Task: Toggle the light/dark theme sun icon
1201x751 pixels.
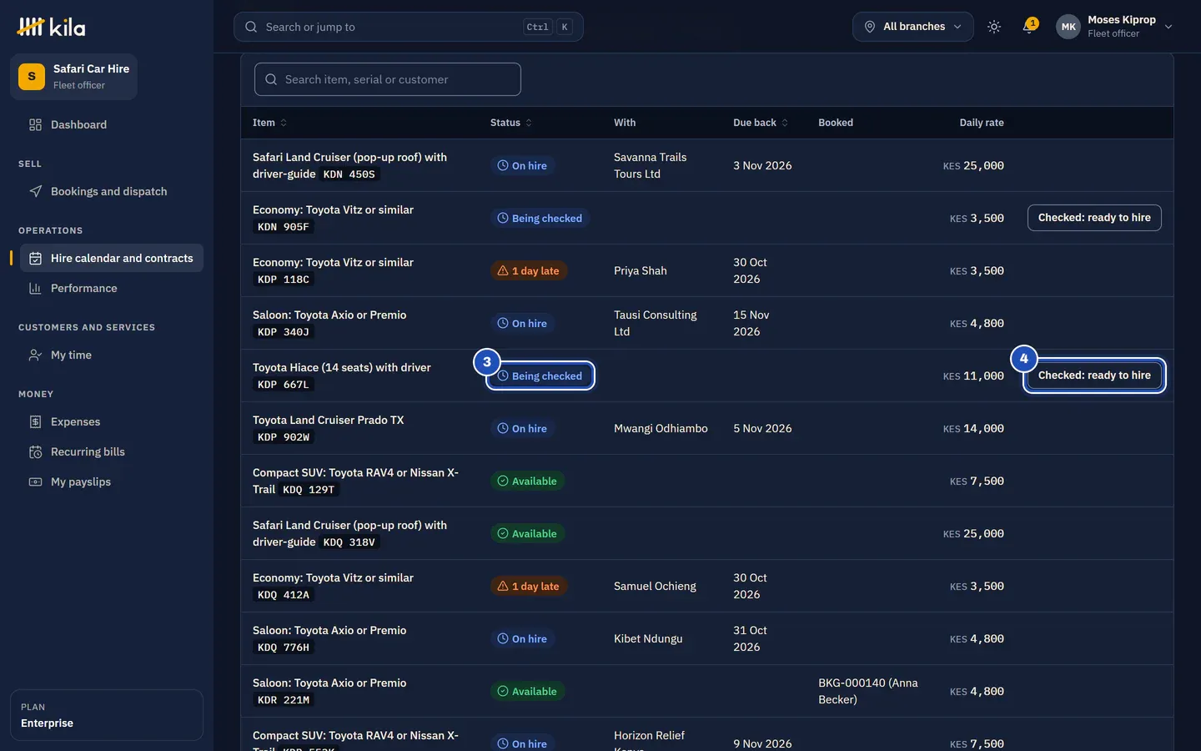Action: [994, 27]
